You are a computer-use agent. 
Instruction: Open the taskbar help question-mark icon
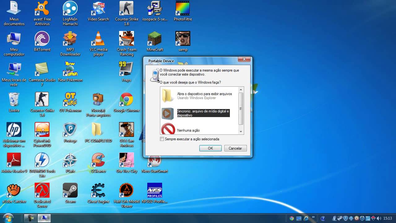click(323, 218)
